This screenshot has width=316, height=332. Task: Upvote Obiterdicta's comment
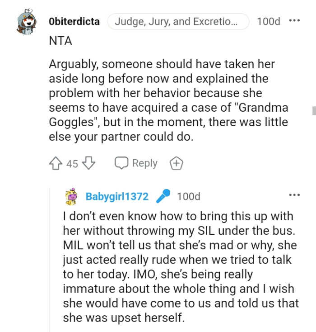(56, 163)
